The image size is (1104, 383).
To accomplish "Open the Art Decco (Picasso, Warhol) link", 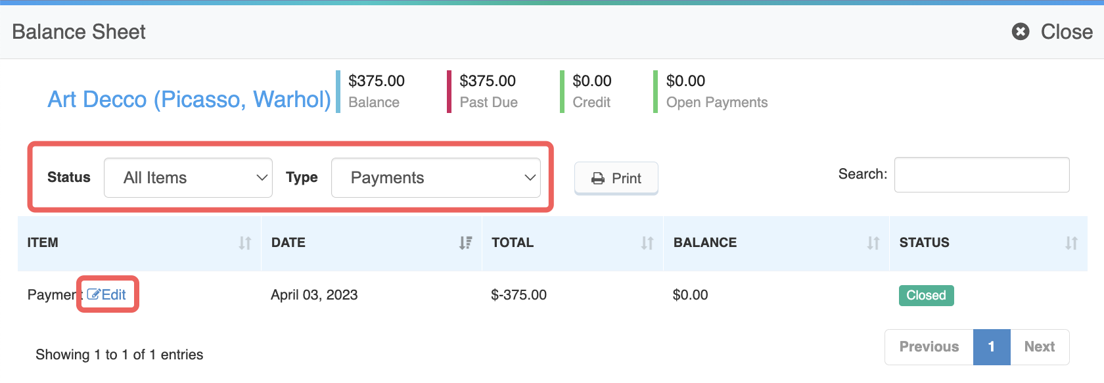I will tap(189, 99).
